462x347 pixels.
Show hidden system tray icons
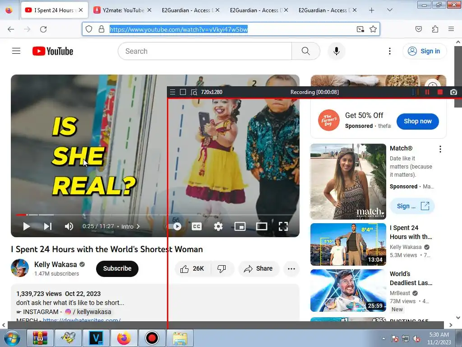point(383,338)
